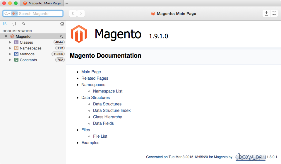Expand the Constants tree item
The width and height of the screenshot is (281, 164).
pos(10,60)
